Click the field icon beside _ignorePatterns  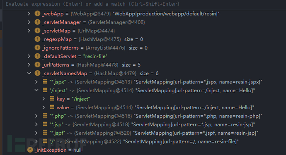coord(37,48)
